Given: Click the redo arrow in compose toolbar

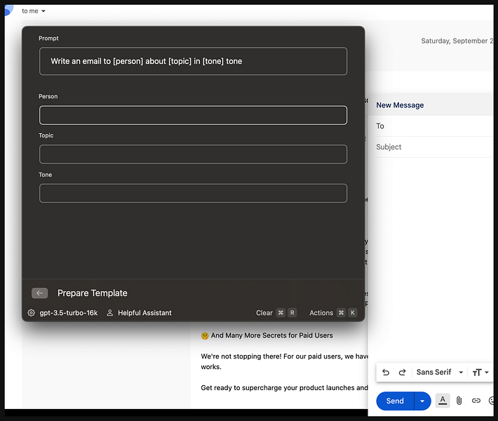Looking at the screenshot, I should click(402, 372).
